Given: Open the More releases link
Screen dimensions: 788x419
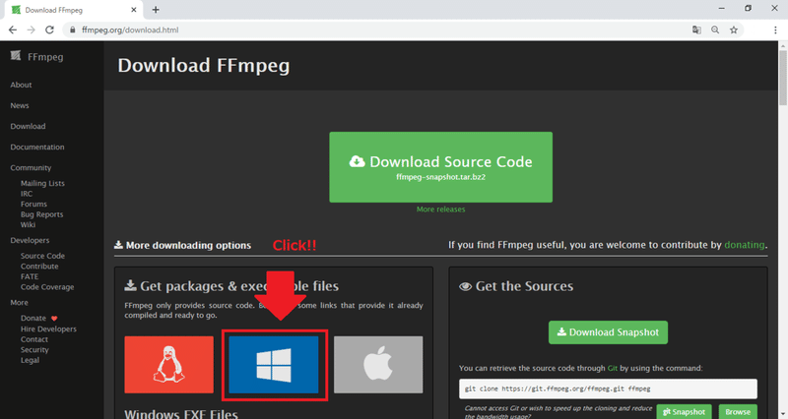Looking at the screenshot, I should point(440,209).
